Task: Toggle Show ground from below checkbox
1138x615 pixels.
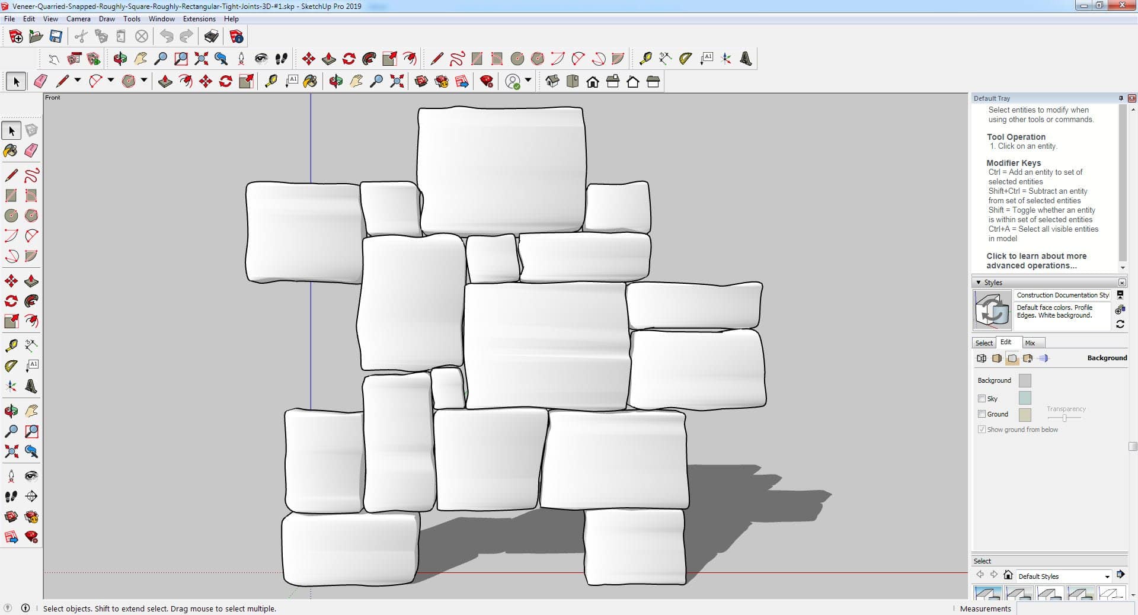Action: click(x=982, y=430)
